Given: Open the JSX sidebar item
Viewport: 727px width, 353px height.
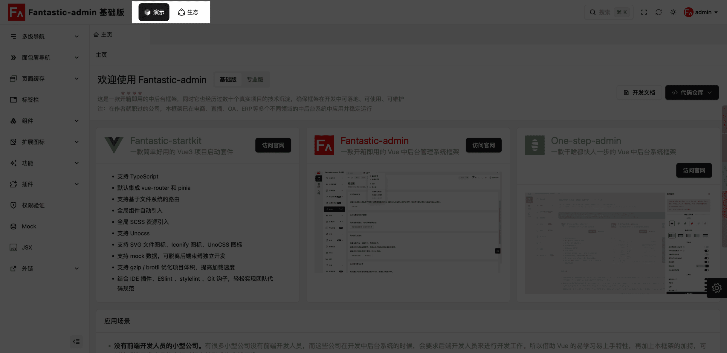Looking at the screenshot, I should (27, 247).
